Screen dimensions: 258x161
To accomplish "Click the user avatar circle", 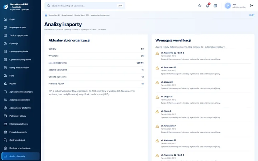I will coord(228,6).
